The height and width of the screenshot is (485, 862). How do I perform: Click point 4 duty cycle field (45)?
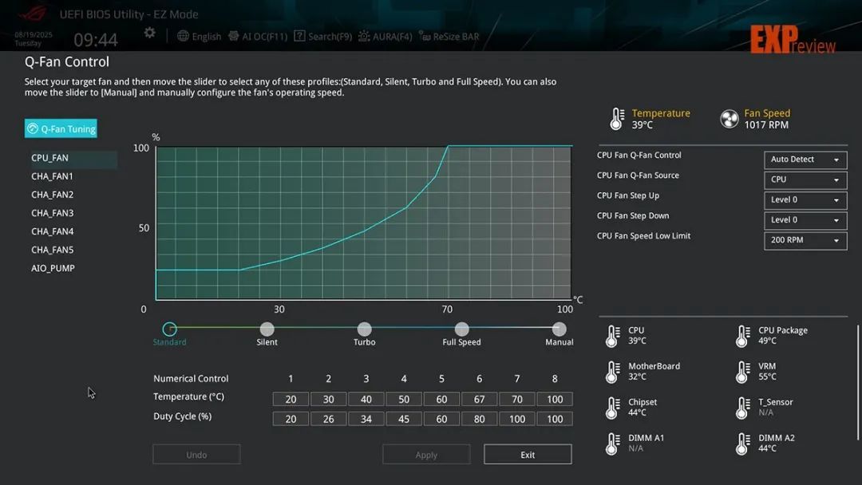(x=404, y=419)
